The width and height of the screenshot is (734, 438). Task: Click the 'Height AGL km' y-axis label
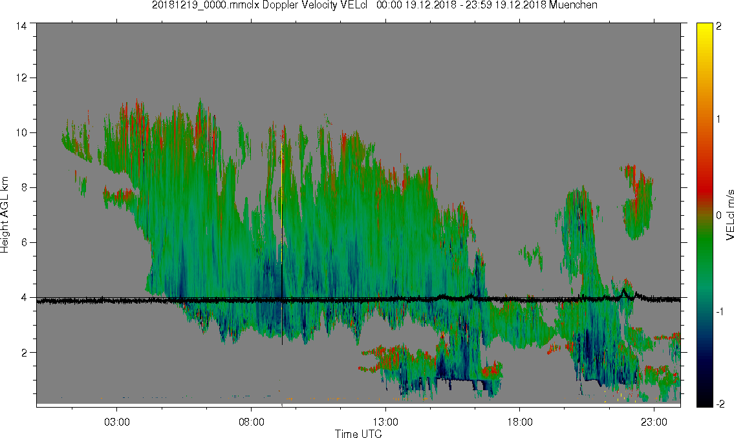[x=5, y=215]
